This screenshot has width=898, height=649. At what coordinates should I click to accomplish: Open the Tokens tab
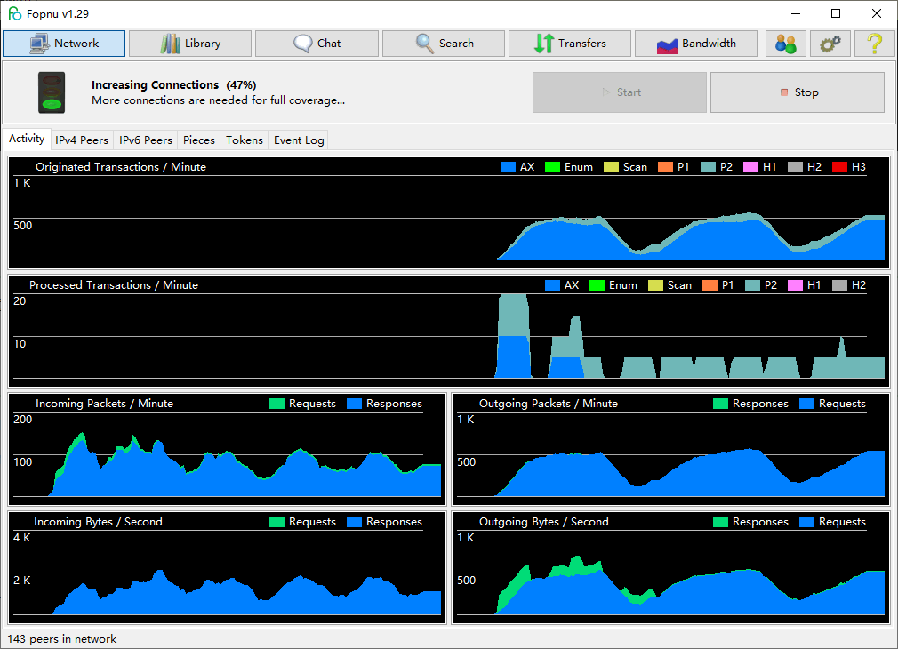click(244, 140)
